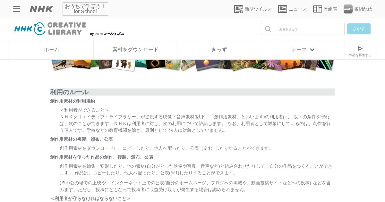Open the 番組表 link text

[330, 9]
